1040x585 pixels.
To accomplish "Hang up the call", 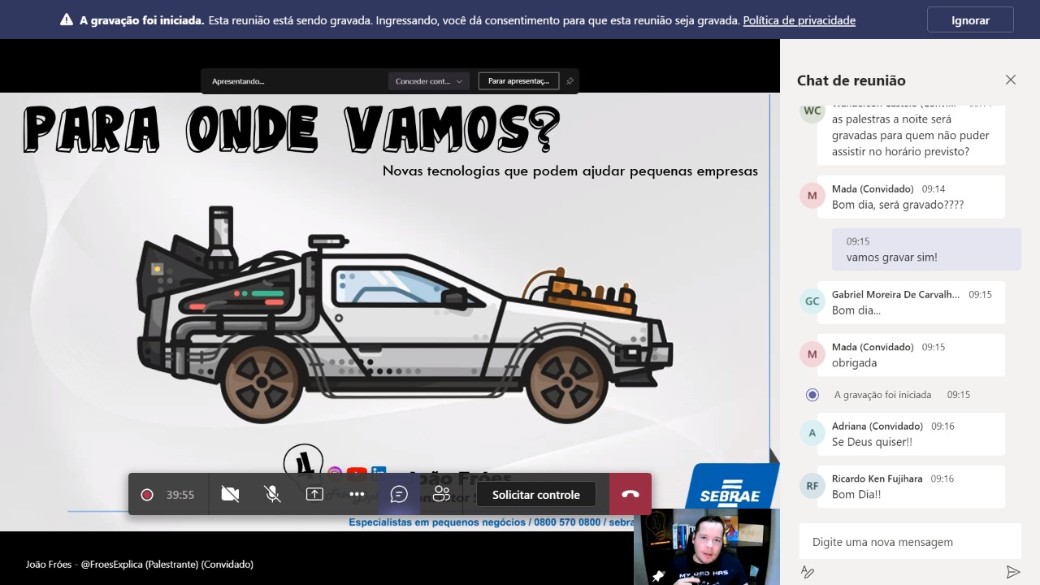I will point(630,494).
